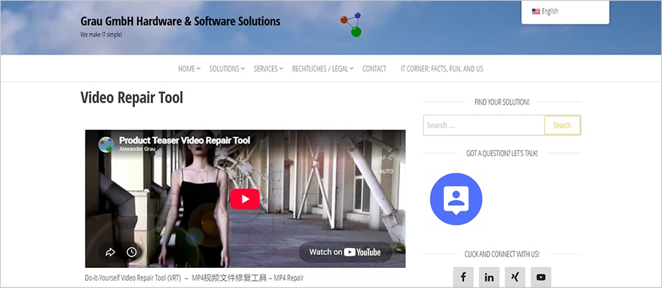
Task: Expand the RECHTLICHES / LEGAL chevron
Action: point(352,69)
